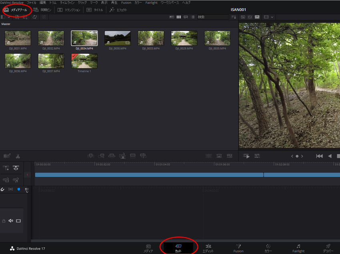Image resolution: width=340 pixels, height=254 pixels.
Task: Open the 編集 menu
Action: [x=43, y=3]
